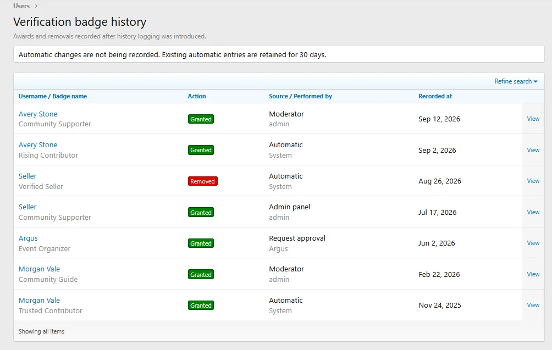View the Sep 12, 2026 entry
552x350 pixels.
coord(533,119)
